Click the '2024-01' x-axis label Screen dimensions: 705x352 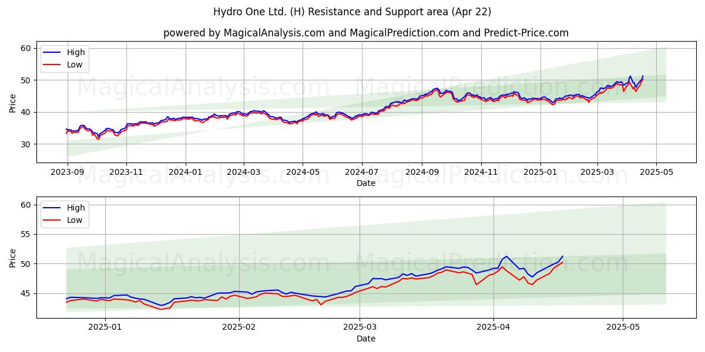tap(186, 172)
